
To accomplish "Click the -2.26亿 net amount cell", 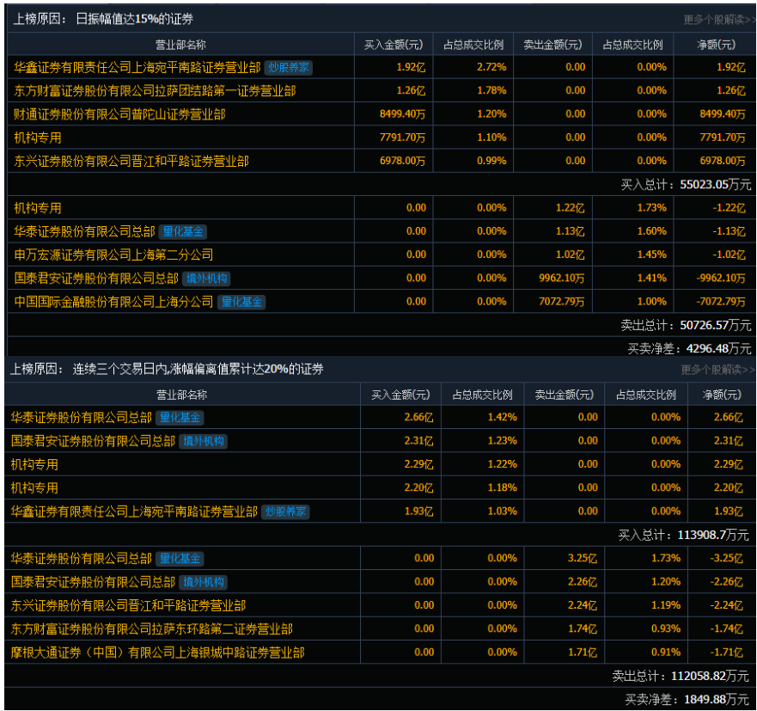I will [726, 582].
